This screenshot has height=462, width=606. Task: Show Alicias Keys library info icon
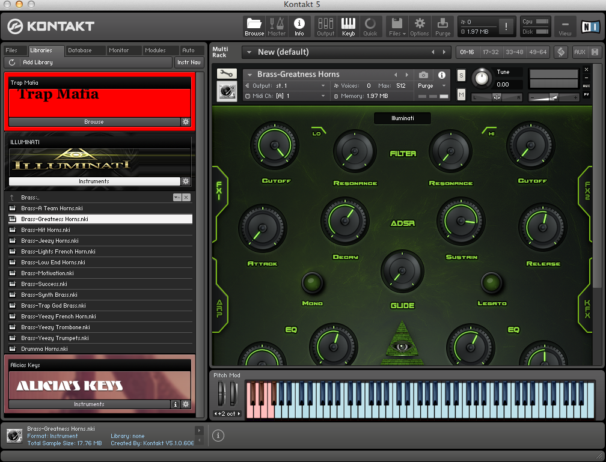click(x=176, y=404)
